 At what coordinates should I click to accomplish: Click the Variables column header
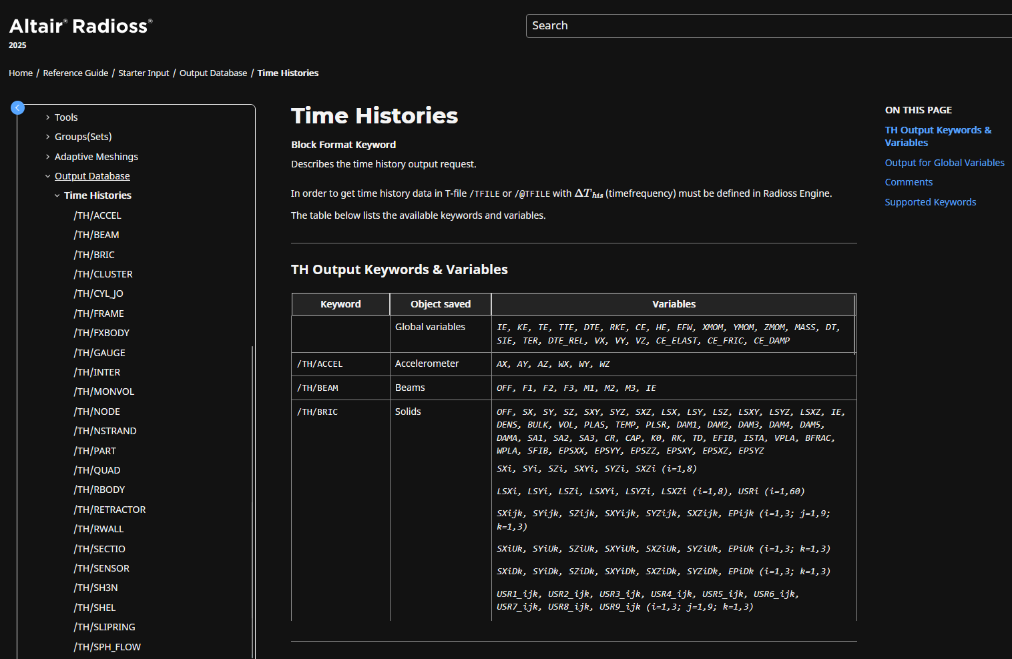click(x=674, y=304)
